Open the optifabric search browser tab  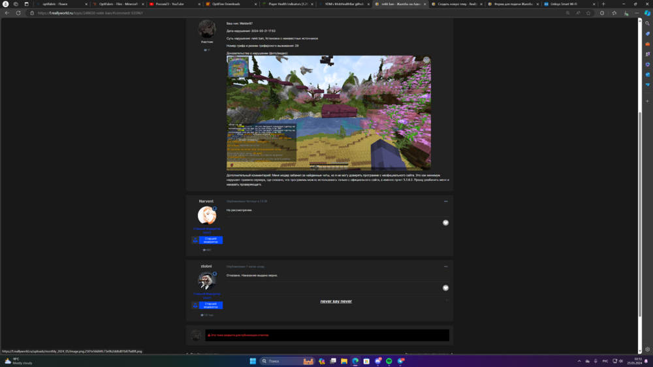61,4
